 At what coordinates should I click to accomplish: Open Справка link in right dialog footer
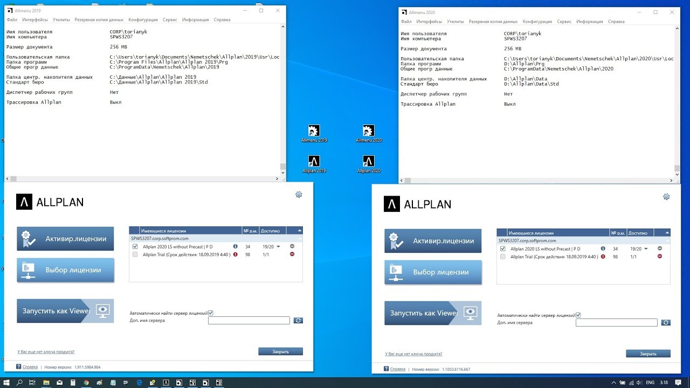(397, 369)
